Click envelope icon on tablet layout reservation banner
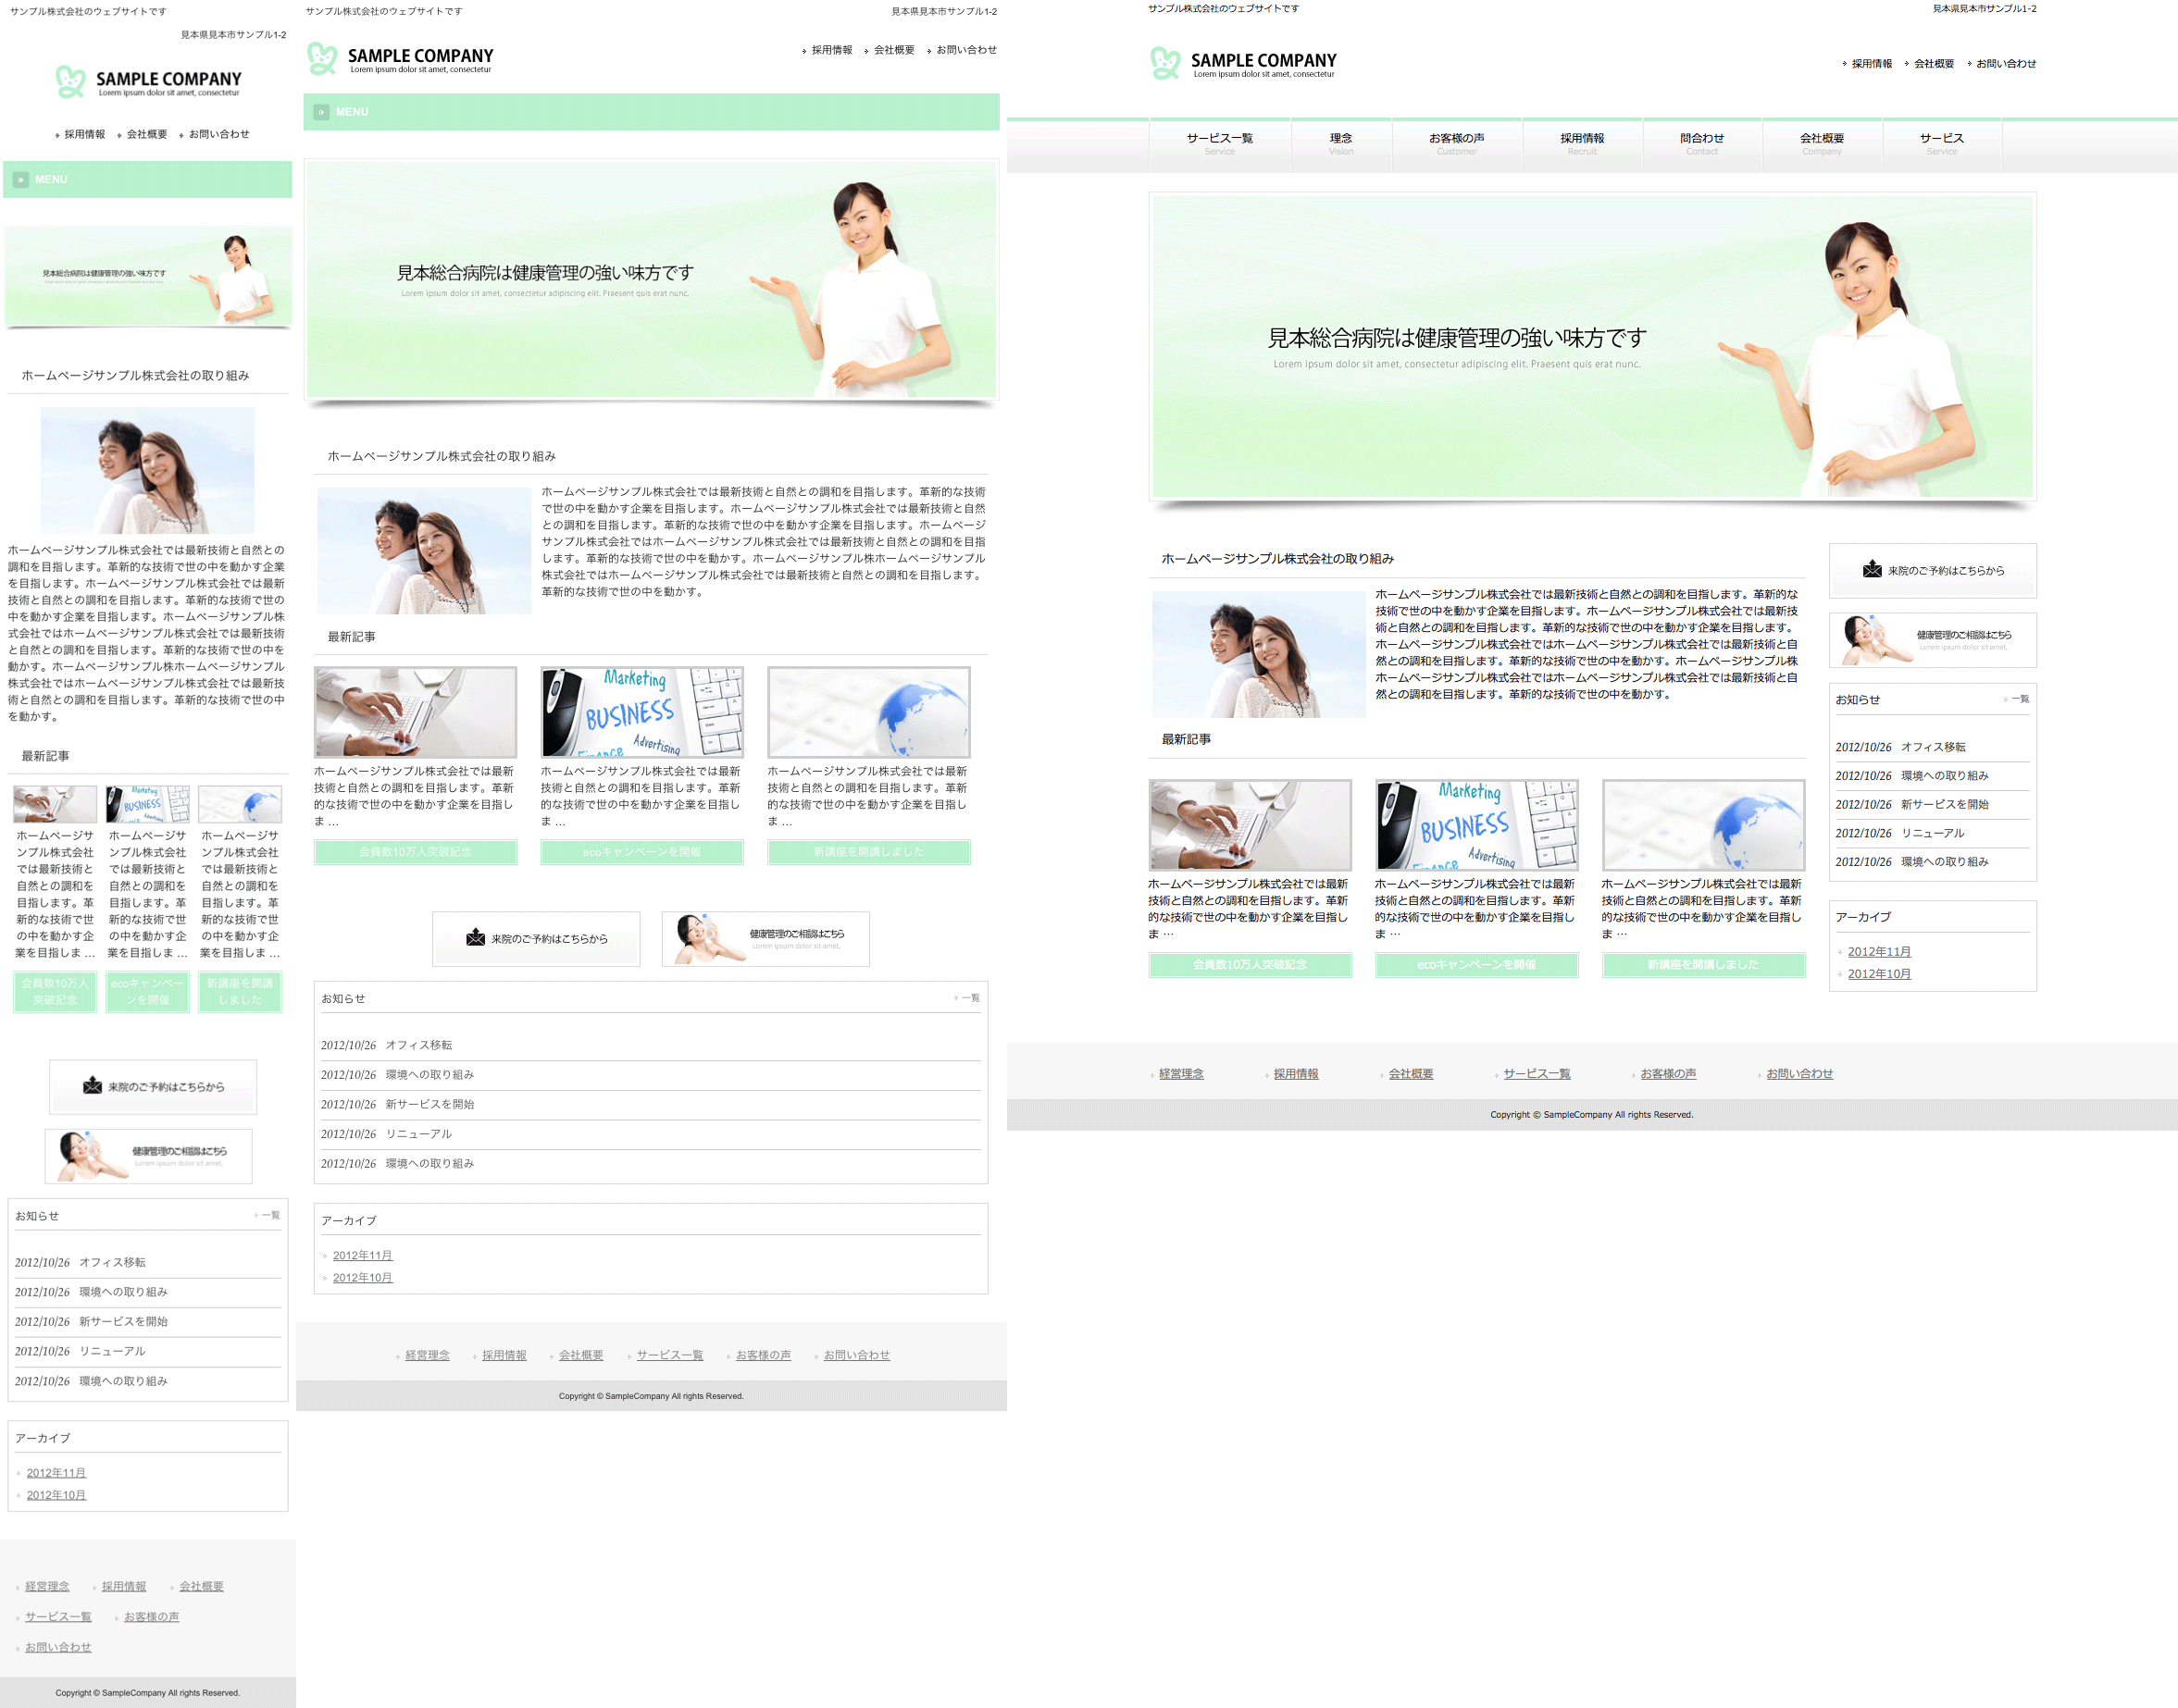 pos(475,938)
